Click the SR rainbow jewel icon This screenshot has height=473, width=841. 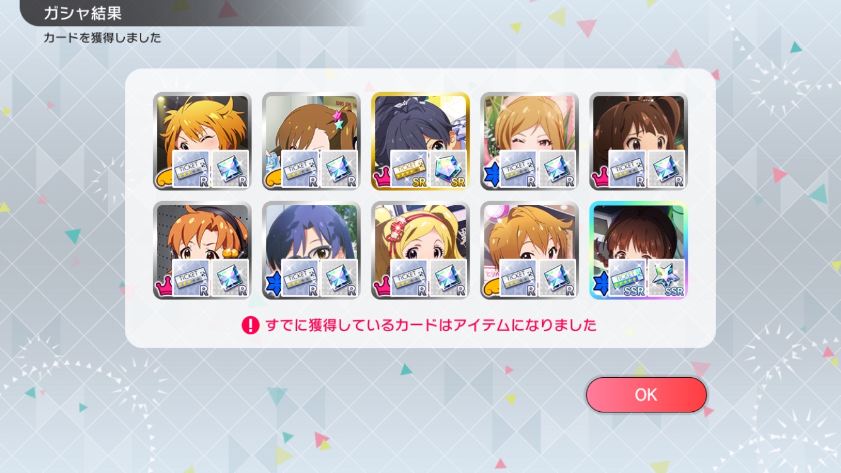point(448,168)
